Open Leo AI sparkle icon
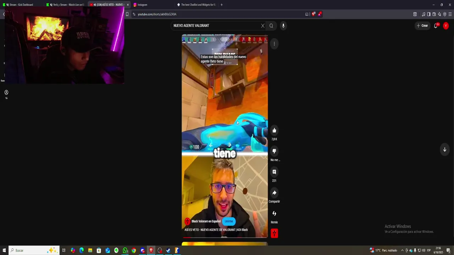 [x=439, y=14]
